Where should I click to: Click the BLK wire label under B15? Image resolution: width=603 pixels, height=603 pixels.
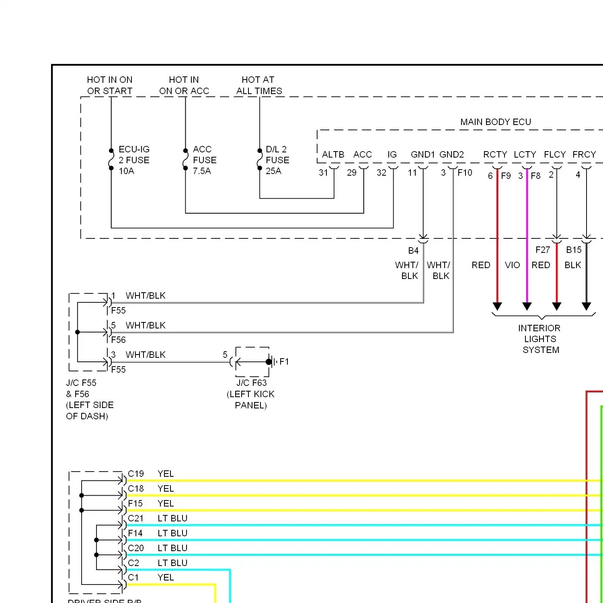click(x=573, y=265)
